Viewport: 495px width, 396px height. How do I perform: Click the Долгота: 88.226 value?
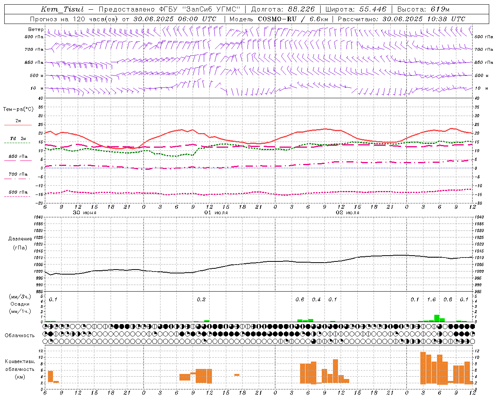pos(283,9)
